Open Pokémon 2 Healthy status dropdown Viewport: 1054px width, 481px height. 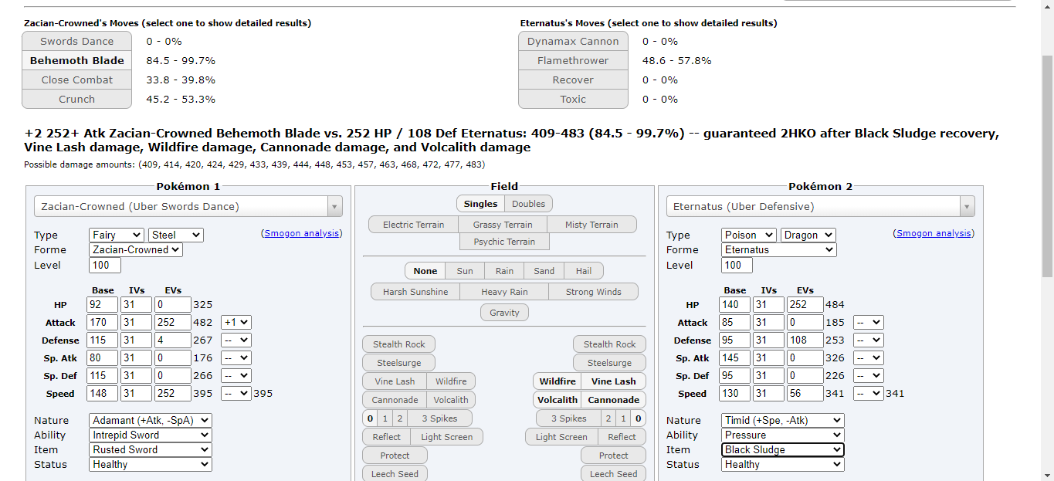pyautogui.click(x=783, y=464)
